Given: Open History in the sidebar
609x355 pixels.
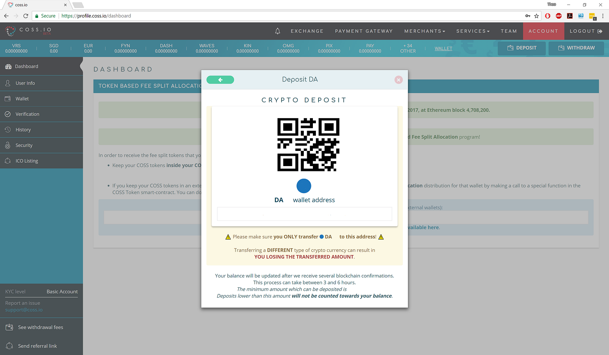Looking at the screenshot, I should pos(41,130).
